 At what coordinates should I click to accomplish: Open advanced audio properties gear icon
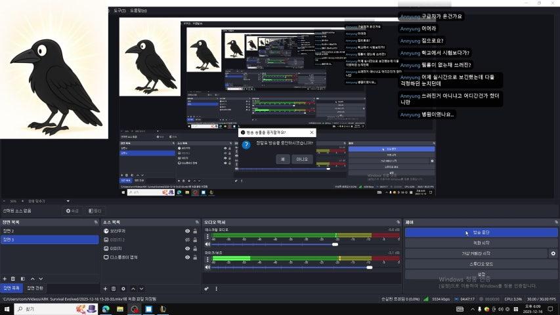[206, 289]
